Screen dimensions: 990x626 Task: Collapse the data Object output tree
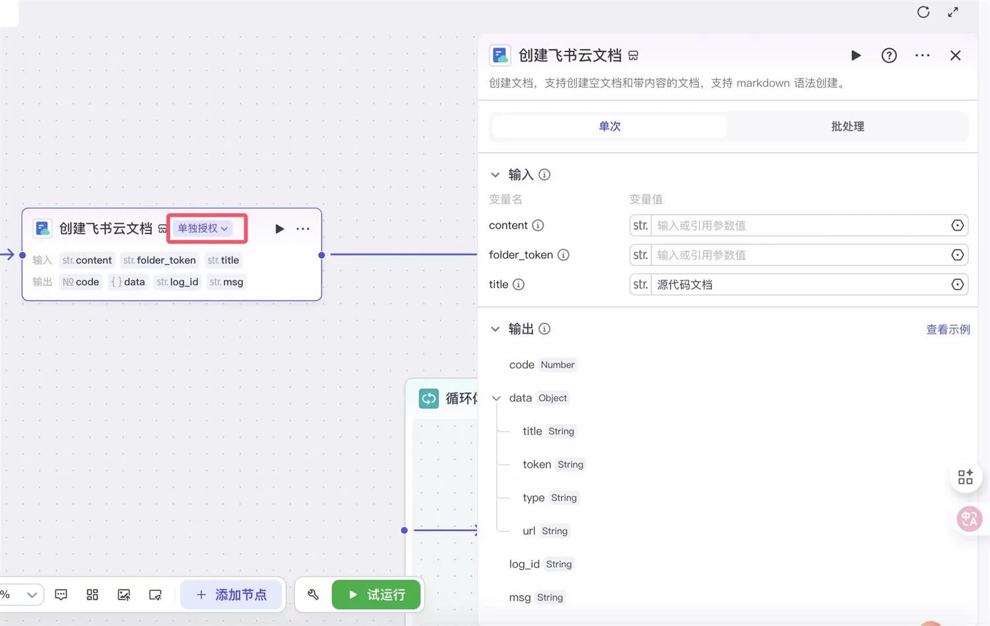[x=496, y=398]
